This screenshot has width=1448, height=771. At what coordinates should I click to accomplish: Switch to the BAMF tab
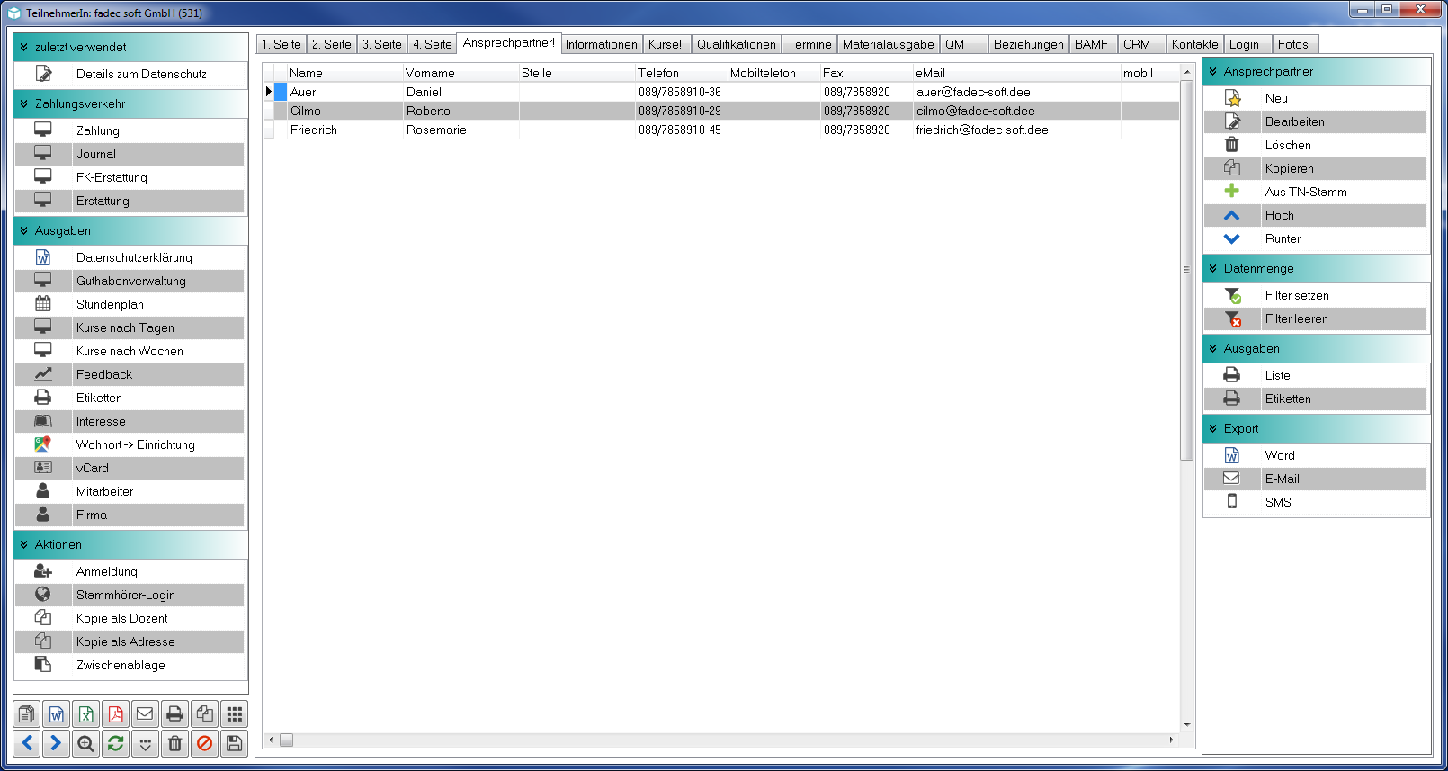[x=1092, y=44]
